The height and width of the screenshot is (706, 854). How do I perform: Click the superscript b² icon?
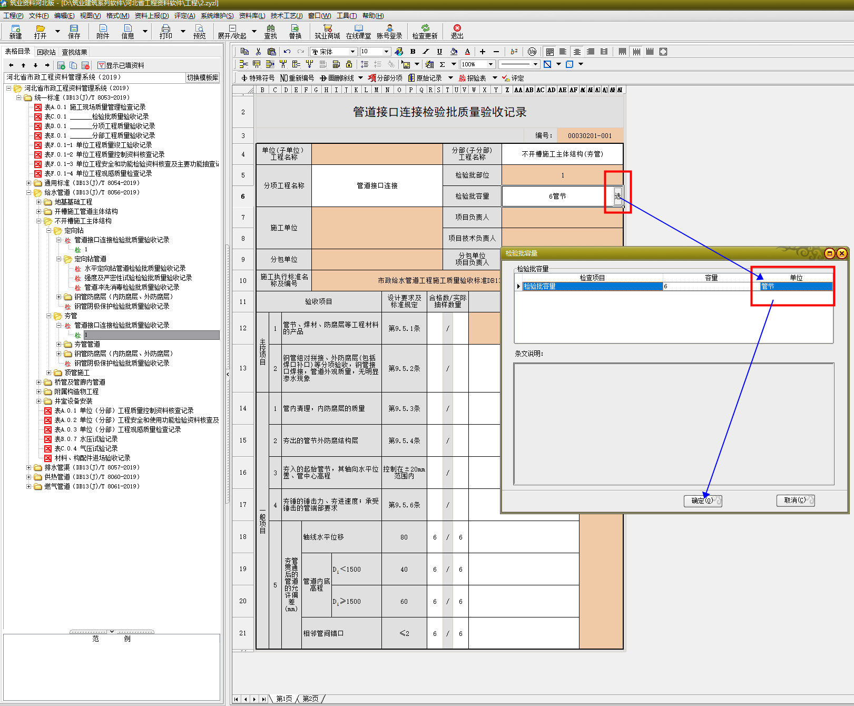click(514, 52)
